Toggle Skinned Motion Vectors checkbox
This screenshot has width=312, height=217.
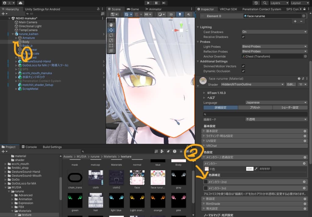pos(243,66)
